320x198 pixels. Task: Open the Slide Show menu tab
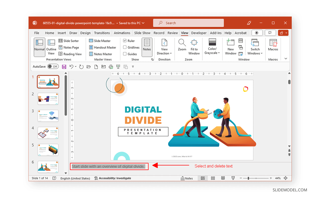coord(142,33)
